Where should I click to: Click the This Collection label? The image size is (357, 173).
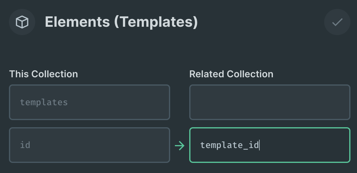pyautogui.click(x=43, y=74)
